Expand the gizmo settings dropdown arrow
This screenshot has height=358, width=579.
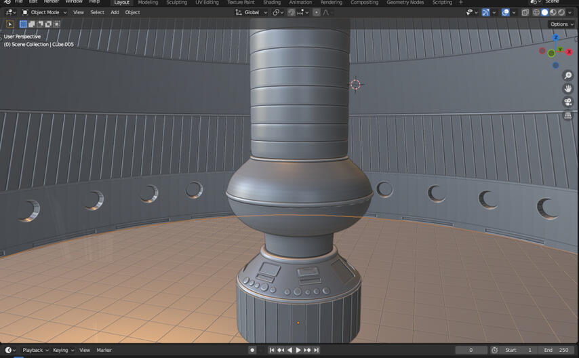tap(494, 13)
